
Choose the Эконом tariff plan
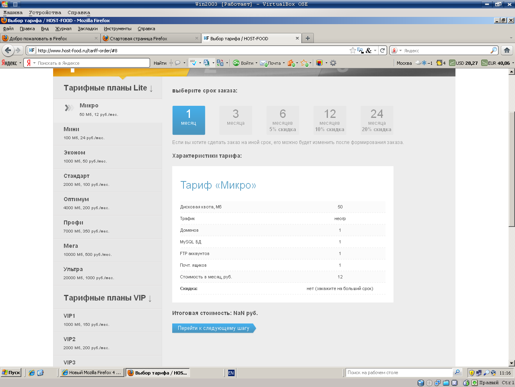[x=108, y=156]
